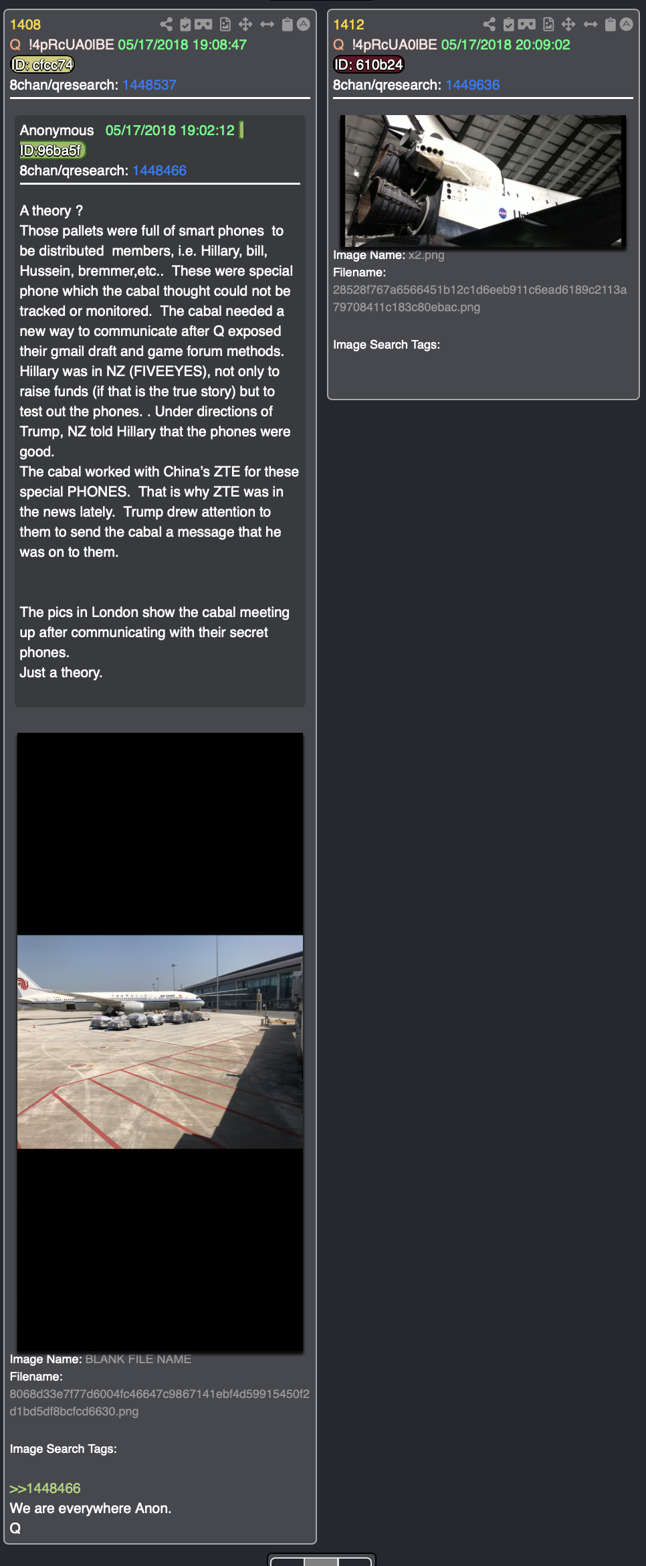Click the horizontal double-arrow icon on post 1412
The width and height of the screenshot is (646, 1566).
pos(590,25)
